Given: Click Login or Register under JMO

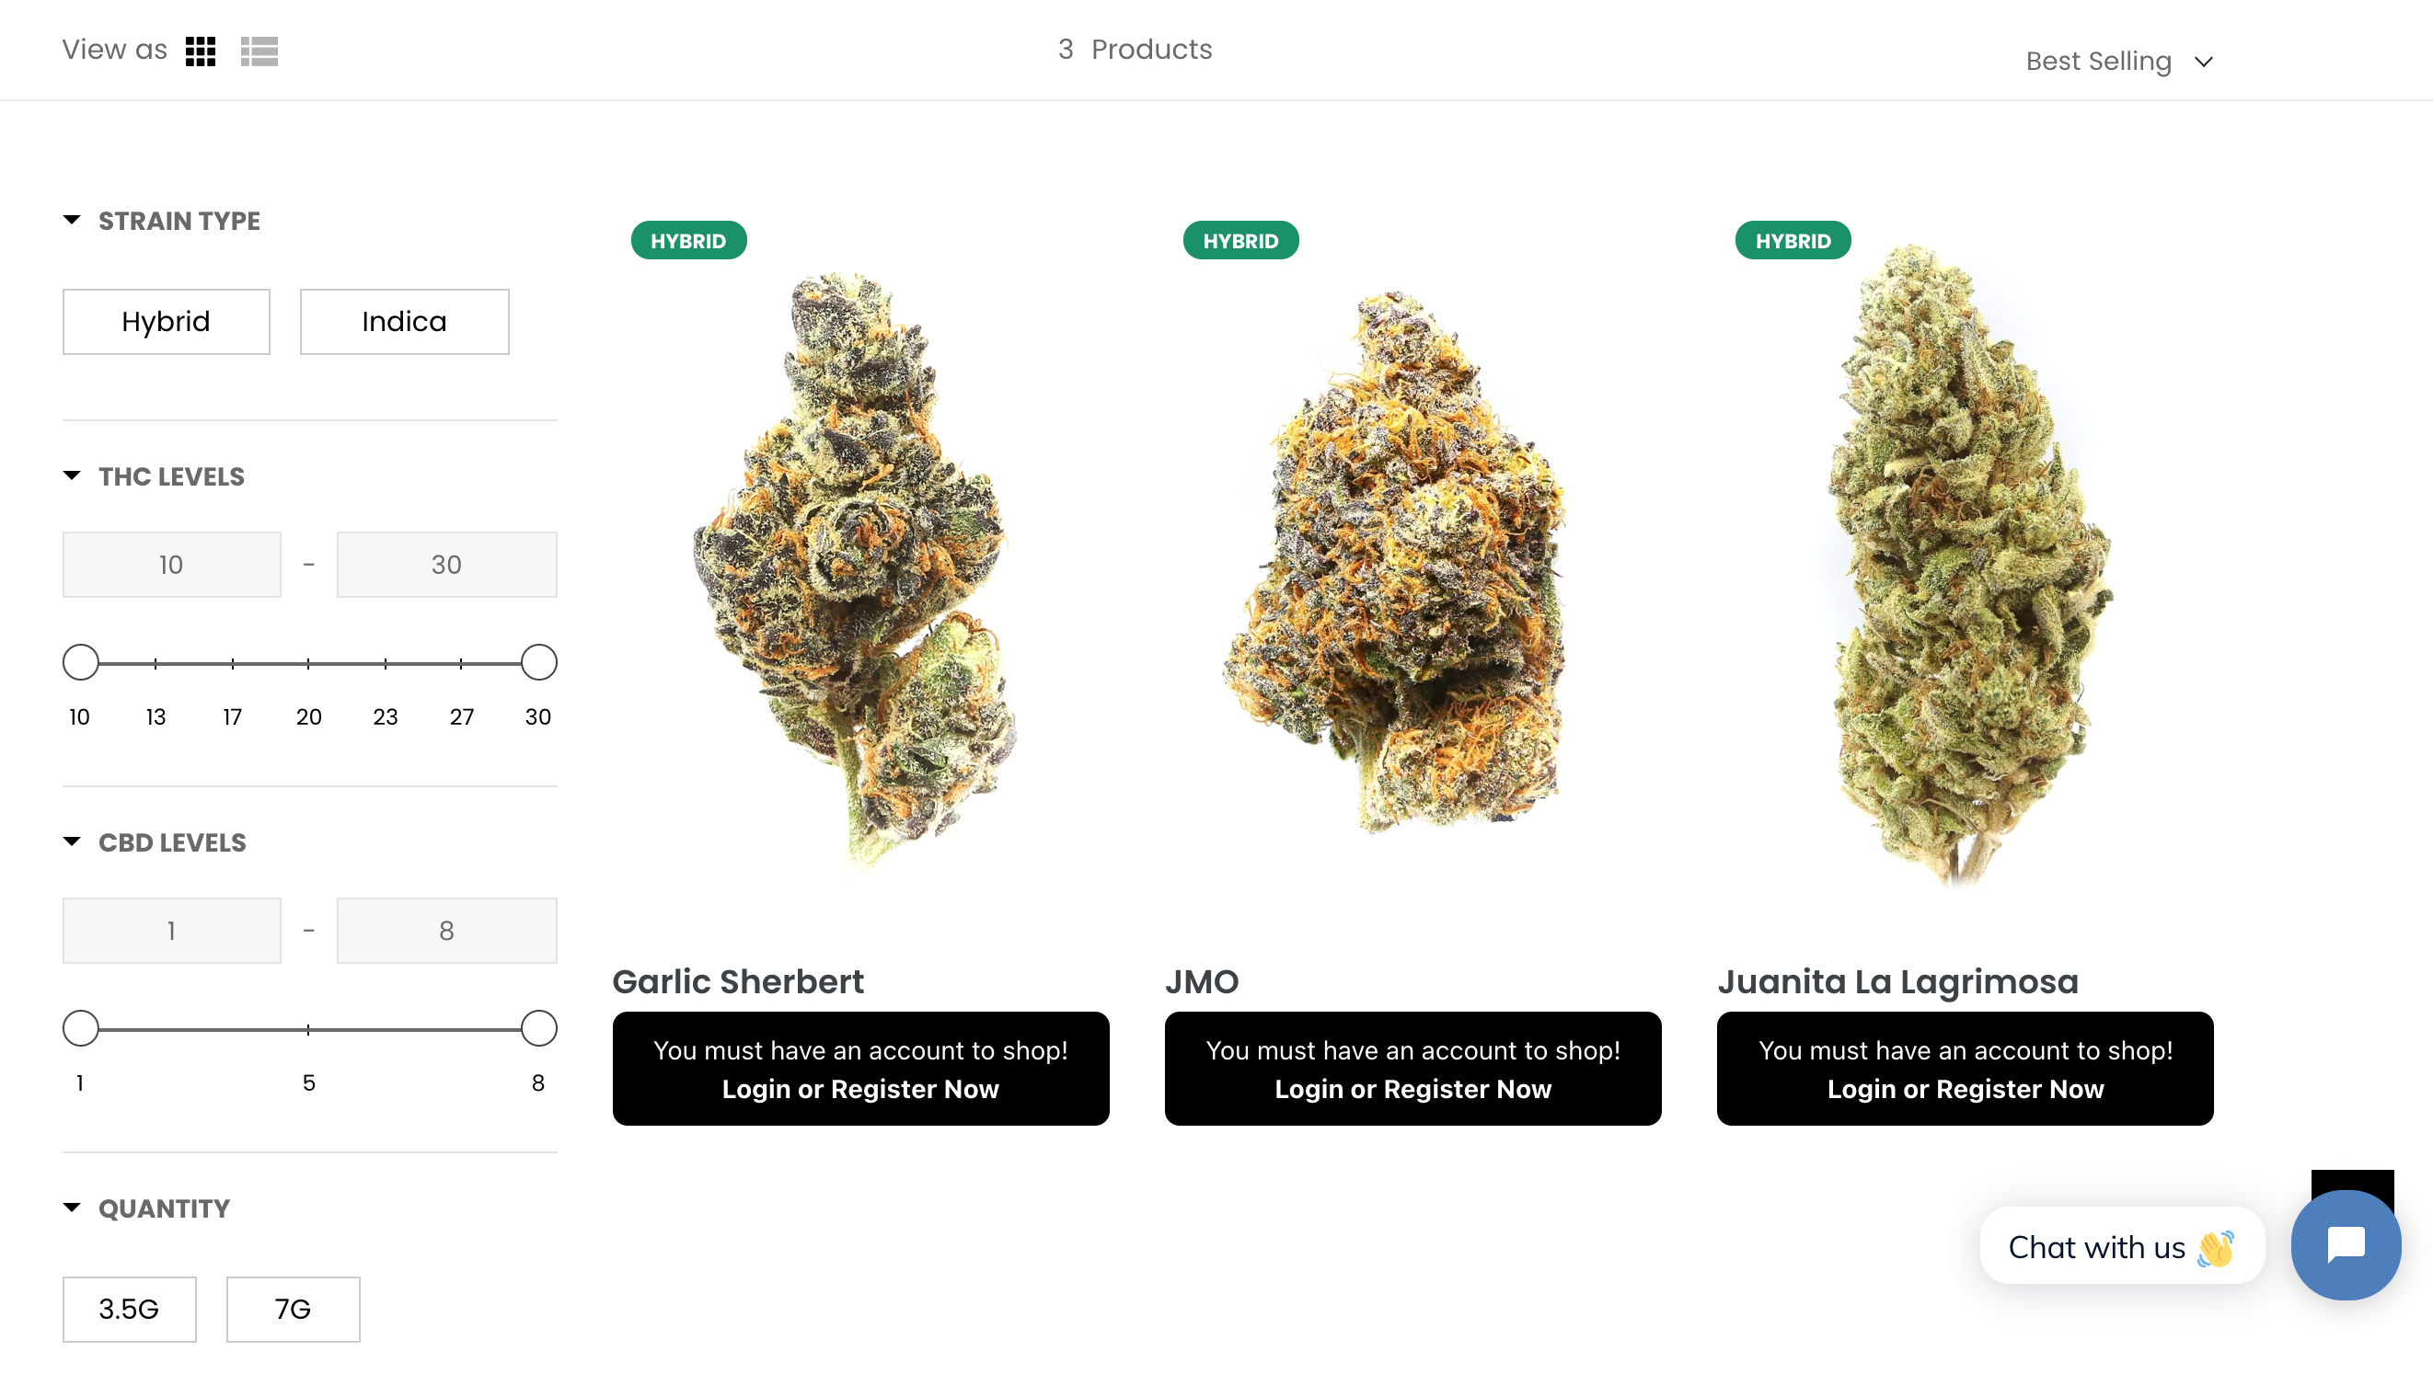Looking at the screenshot, I should click(1413, 1089).
